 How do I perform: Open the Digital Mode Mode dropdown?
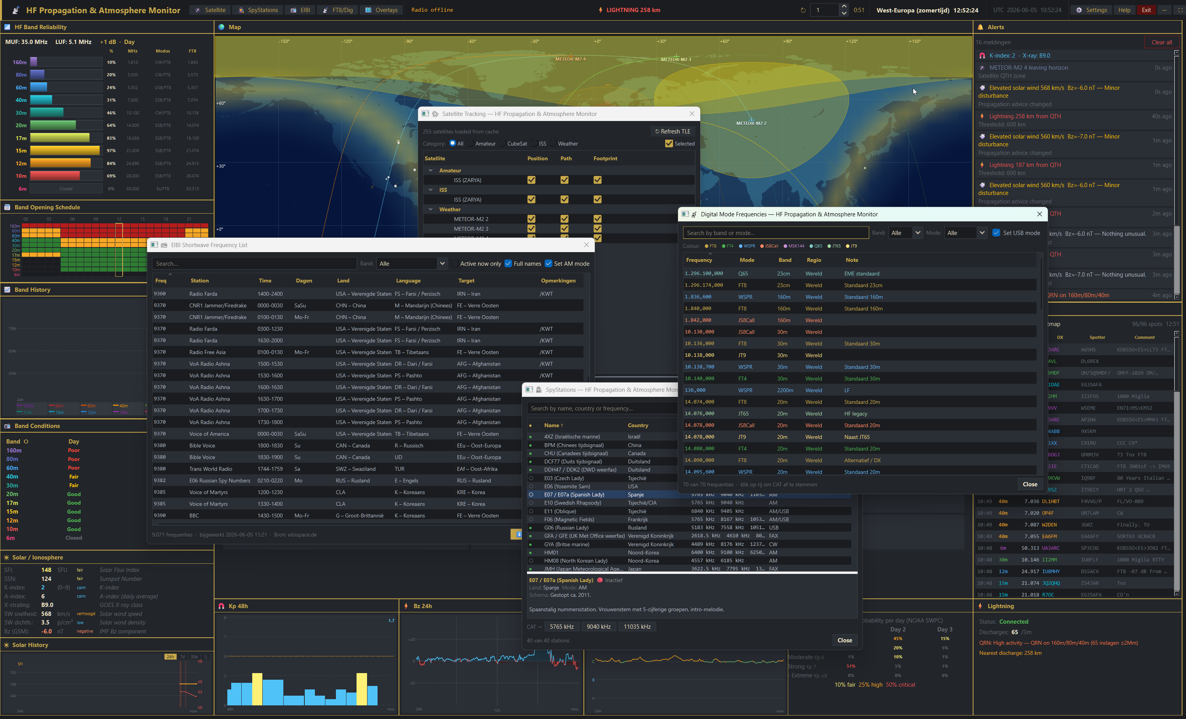pos(966,232)
